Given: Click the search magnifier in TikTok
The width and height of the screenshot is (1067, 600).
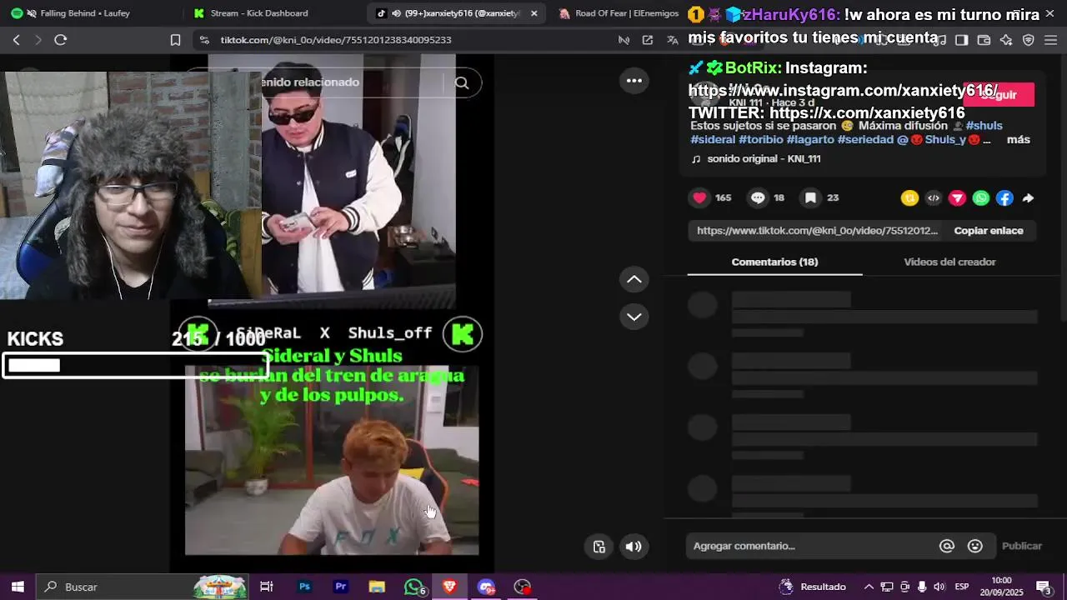Looking at the screenshot, I should click(462, 82).
